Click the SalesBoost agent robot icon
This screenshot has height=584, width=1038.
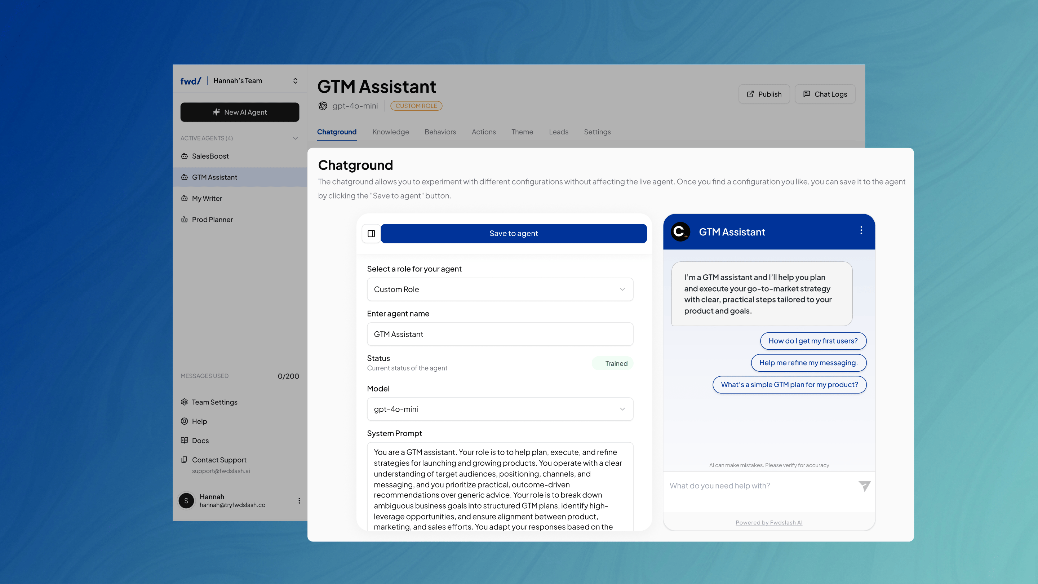click(184, 156)
